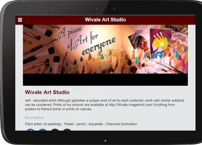This screenshot has height=145, width=202.
Task: Click the pink and yellow hand painting
Action: (161, 43)
